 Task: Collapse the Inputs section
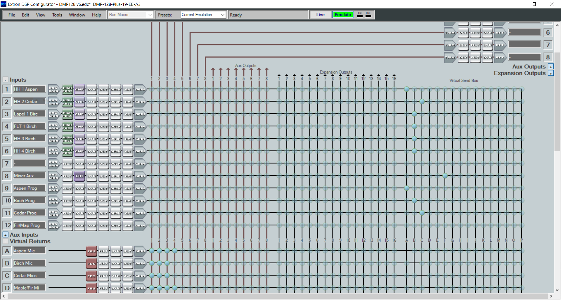pos(5,80)
